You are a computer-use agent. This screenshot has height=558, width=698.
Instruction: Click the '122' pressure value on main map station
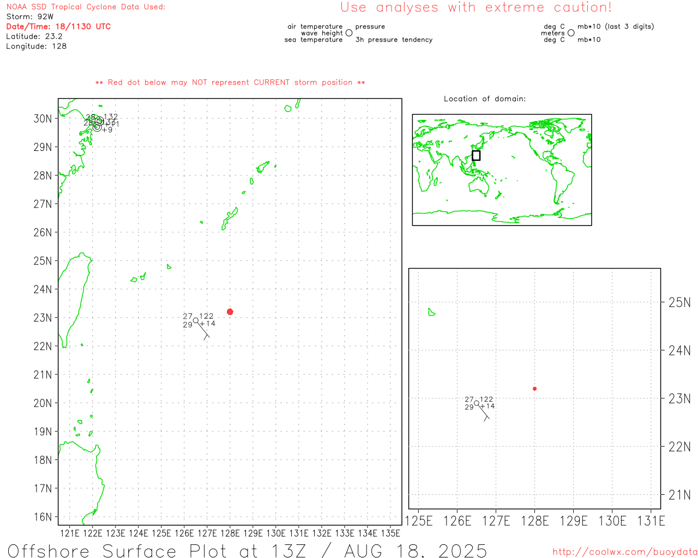(207, 316)
